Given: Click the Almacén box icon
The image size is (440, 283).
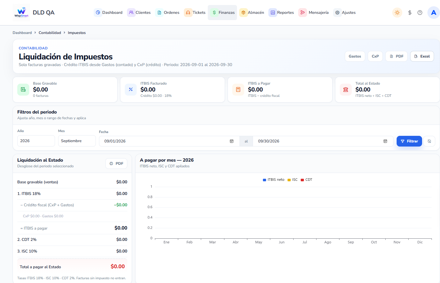Looking at the screenshot, I should [x=243, y=13].
